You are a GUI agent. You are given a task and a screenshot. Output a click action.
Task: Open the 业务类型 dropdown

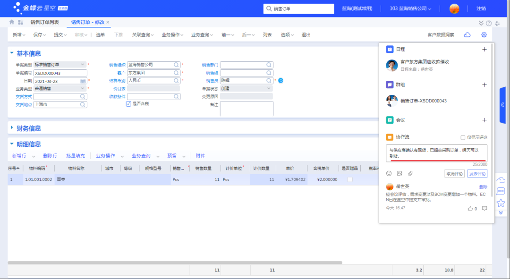pyautogui.click(x=82, y=88)
